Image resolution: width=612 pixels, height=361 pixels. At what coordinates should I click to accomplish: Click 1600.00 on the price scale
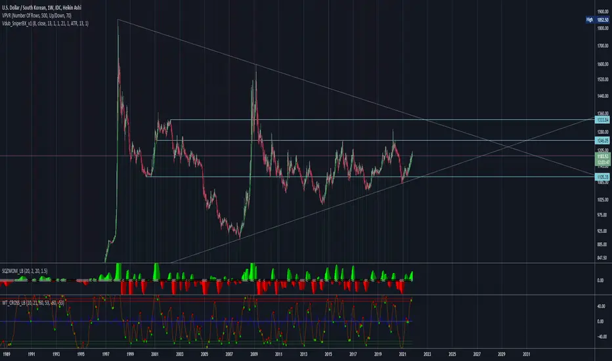(x=603, y=64)
